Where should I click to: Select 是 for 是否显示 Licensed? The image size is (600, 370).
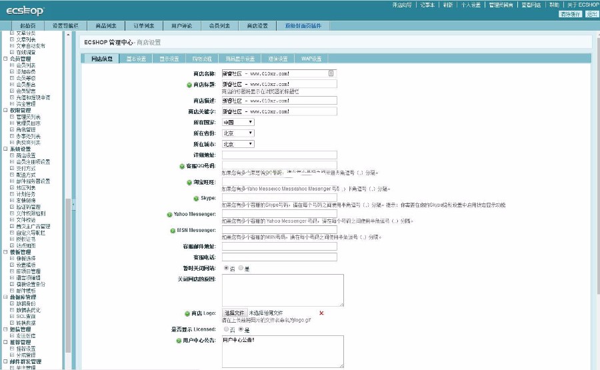tap(241, 329)
